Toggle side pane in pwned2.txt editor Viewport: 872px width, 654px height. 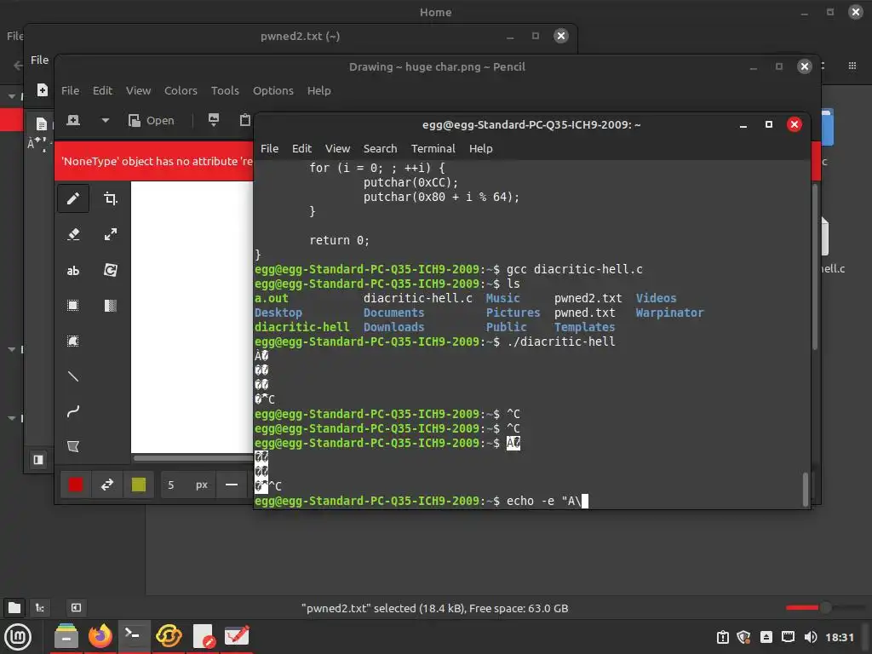coord(37,460)
